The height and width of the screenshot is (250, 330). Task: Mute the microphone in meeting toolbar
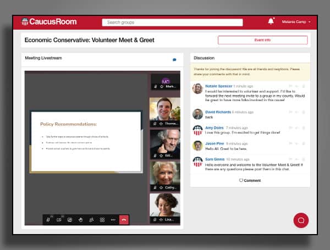pos(48,220)
